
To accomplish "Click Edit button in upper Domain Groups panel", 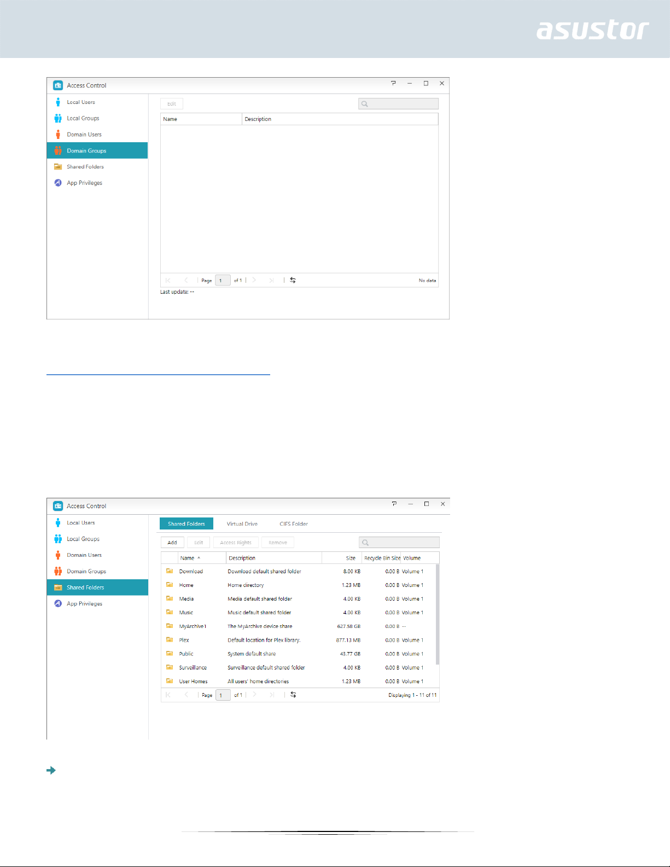I will click(172, 104).
